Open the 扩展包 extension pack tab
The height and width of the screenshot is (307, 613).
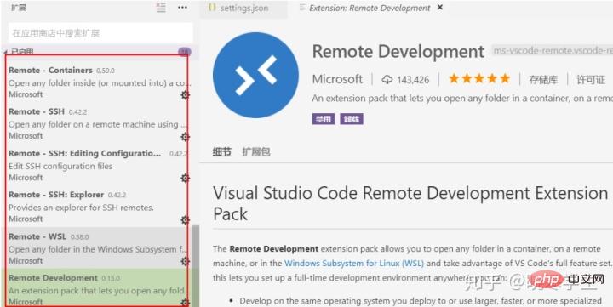(256, 151)
